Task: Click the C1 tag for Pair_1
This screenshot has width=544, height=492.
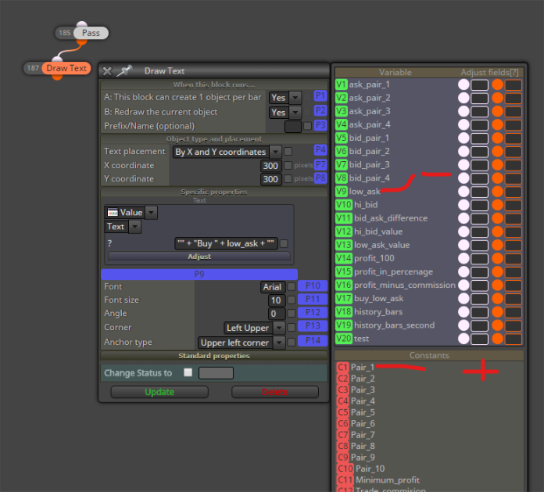Action: pos(343,367)
